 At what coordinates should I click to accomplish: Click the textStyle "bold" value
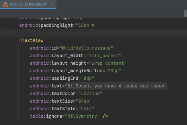tap(86, 109)
